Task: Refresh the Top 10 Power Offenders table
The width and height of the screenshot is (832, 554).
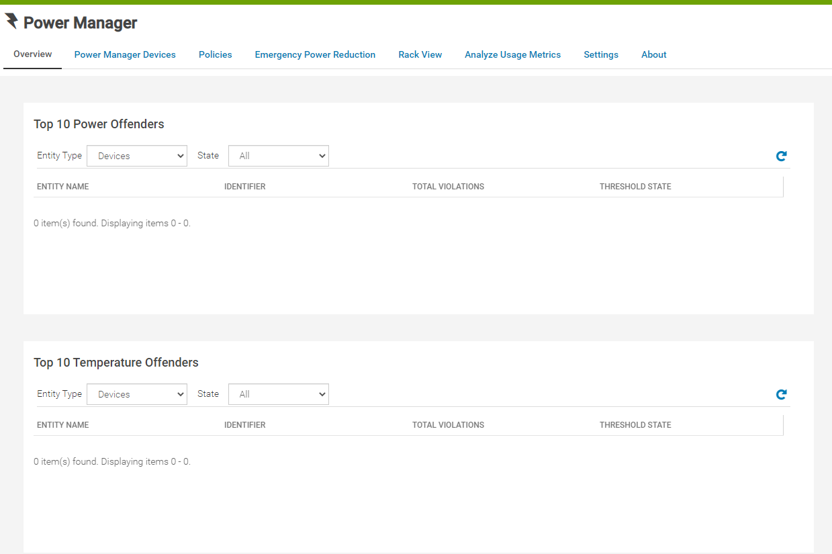Action: tap(781, 156)
